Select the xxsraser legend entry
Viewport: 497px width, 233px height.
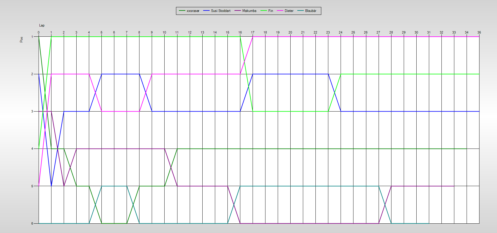[x=189, y=11]
